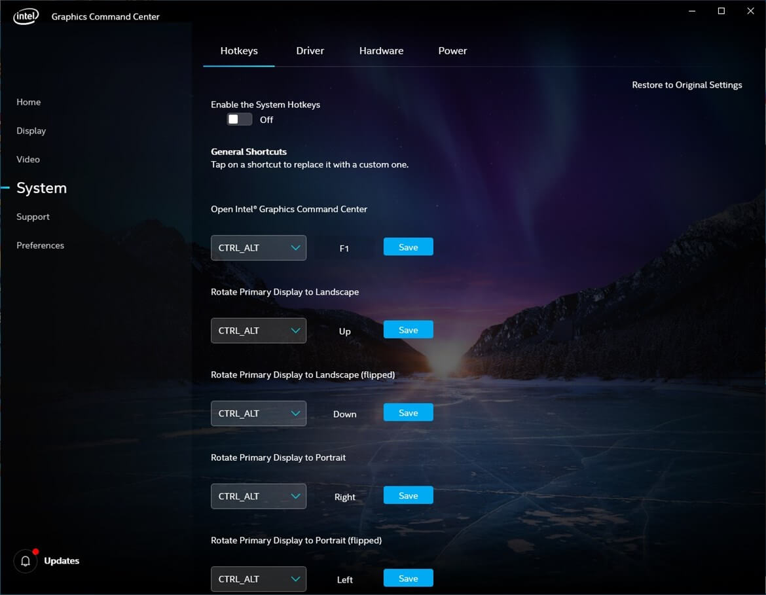Switch to the Hotkeys tab
766x595 pixels.
[x=239, y=51]
